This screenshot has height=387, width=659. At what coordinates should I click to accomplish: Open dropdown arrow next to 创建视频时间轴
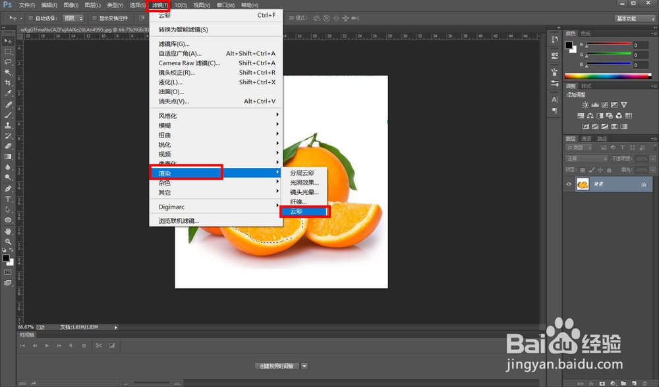[304, 366]
